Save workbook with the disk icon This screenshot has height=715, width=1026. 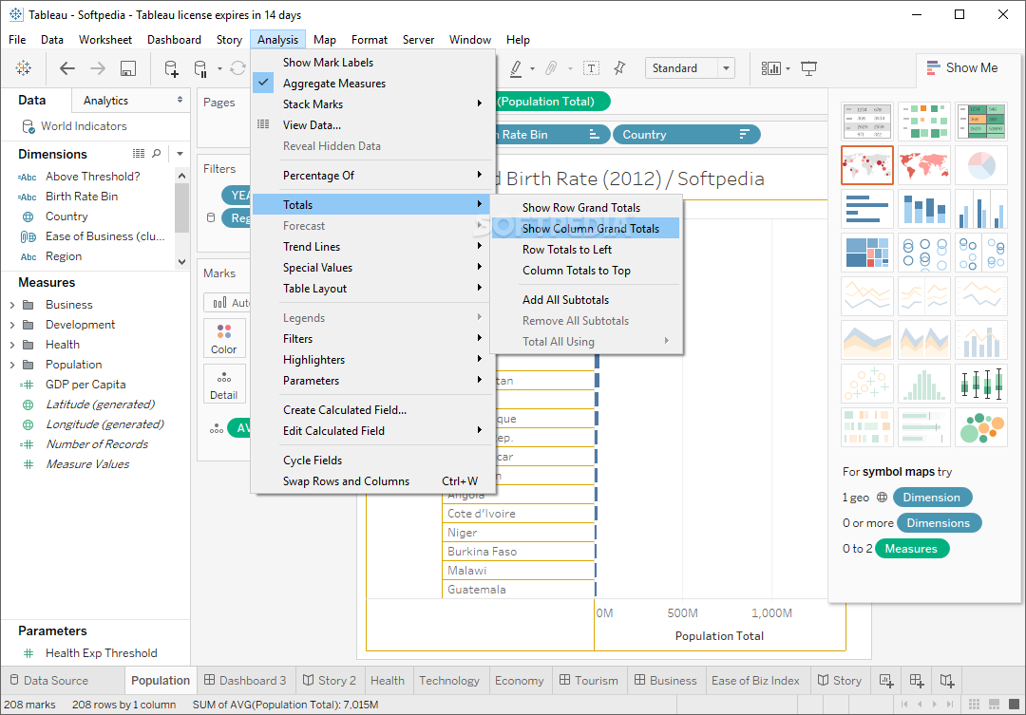[128, 68]
